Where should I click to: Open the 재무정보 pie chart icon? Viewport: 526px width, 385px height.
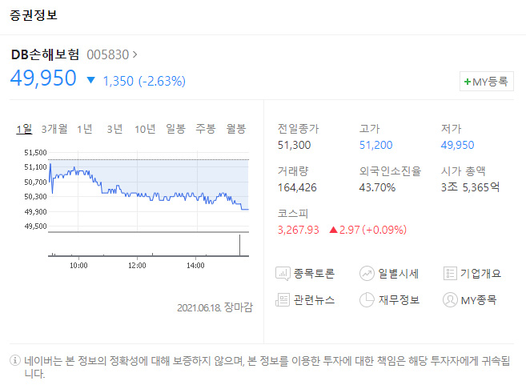pyautogui.click(x=367, y=300)
